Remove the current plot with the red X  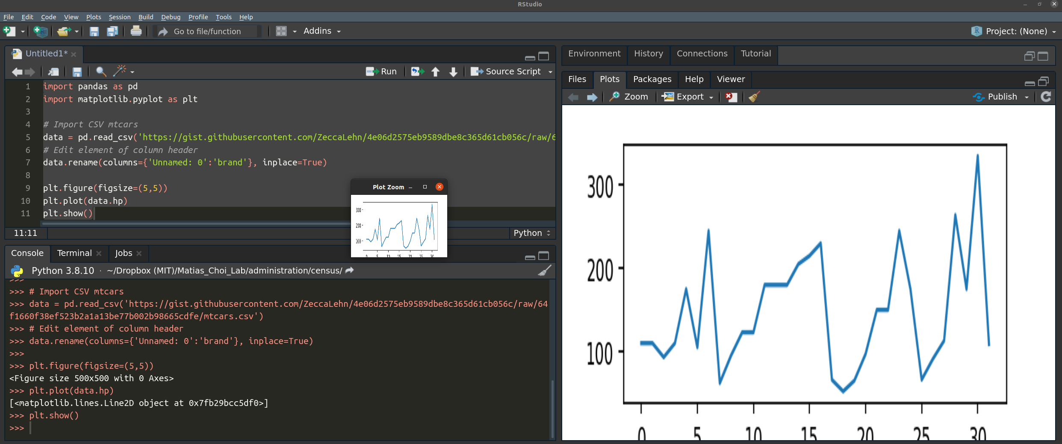(x=731, y=97)
